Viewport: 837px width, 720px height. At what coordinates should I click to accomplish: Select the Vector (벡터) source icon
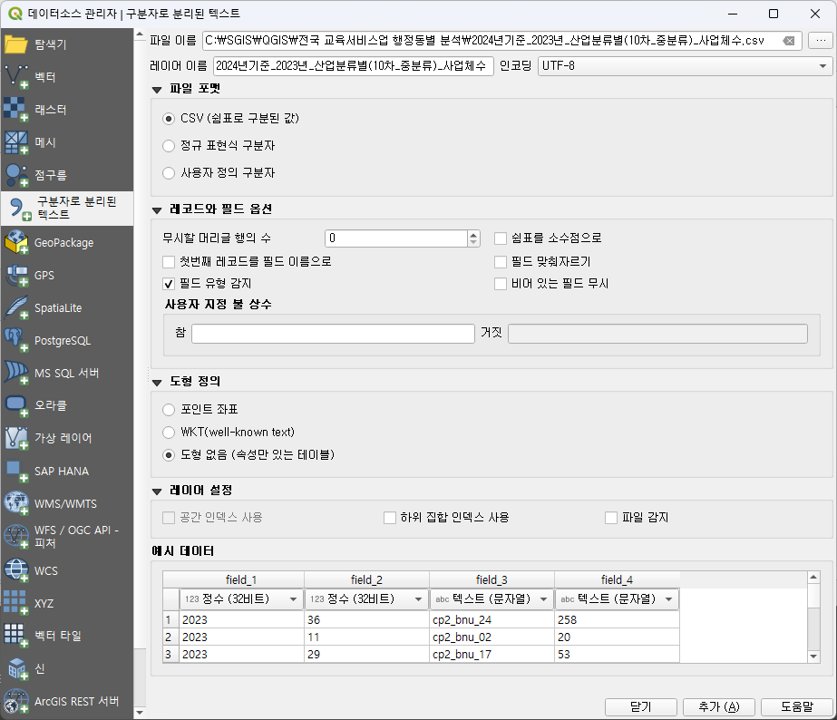[16, 77]
